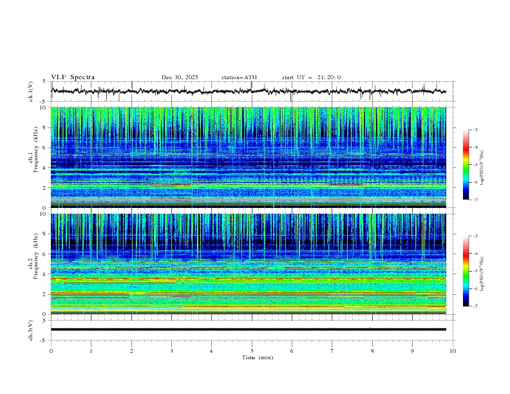Select the "start UT = 21:20:0" header text
Screen dimensions: 510x394
[311, 77]
